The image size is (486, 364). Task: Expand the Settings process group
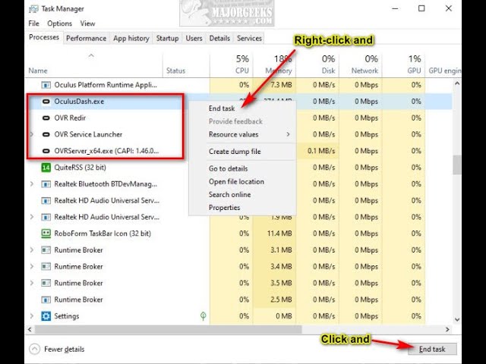tap(32, 316)
